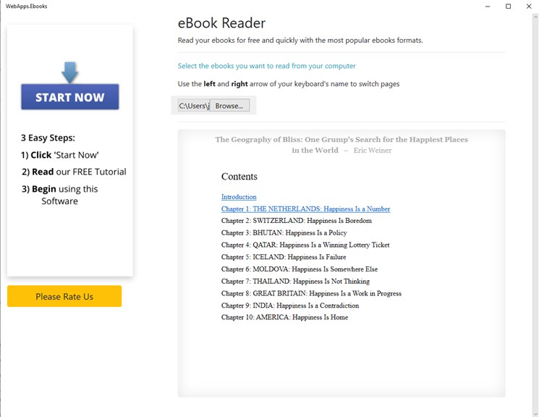The height and width of the screenshot is (417, 539).
Task: Click the 'Select the ebooks' teal text
Action: [266, 66]
